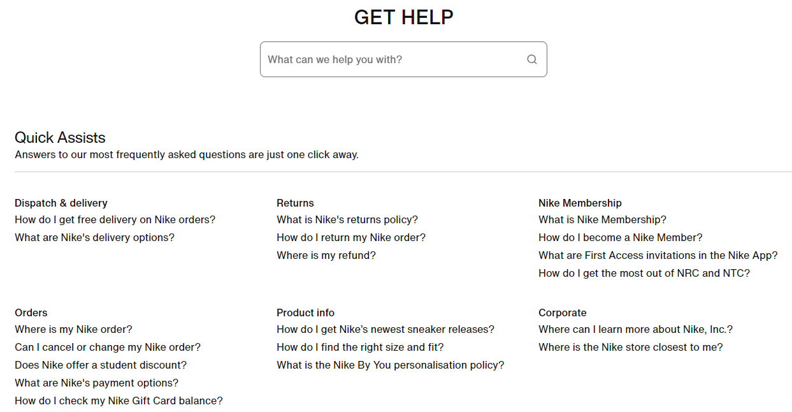Check "Where is my refund?"
This screenshot has height=412, width=792.
pos(326,255)
